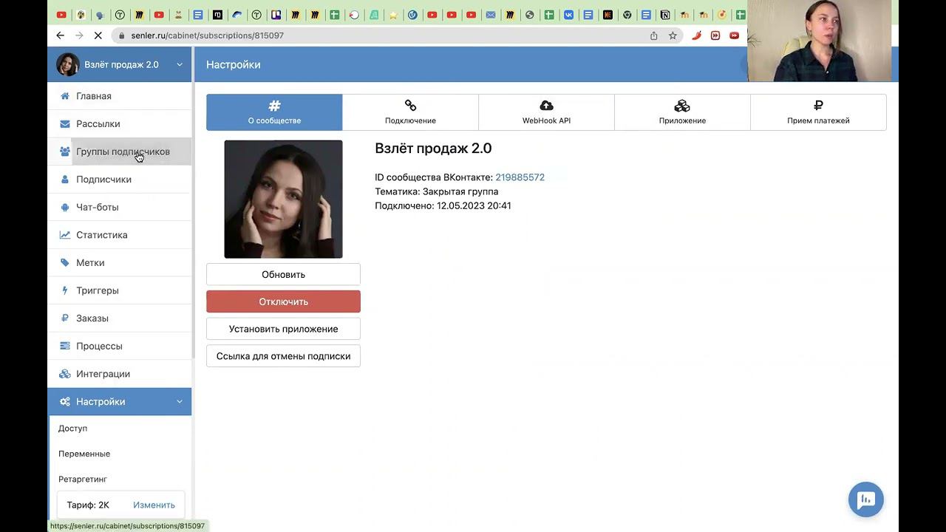The width and height of the screenshot is (946, 532).
Task: Click Установить приложение button
Action: 283,329
